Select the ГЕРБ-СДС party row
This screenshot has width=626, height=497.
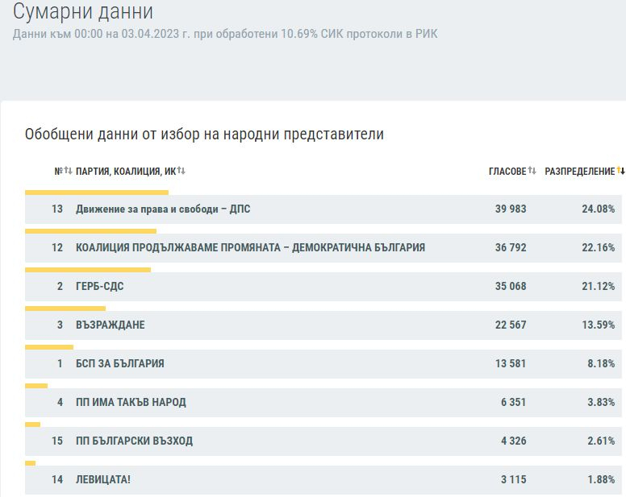pyautogui.click(x=323, y=287)
